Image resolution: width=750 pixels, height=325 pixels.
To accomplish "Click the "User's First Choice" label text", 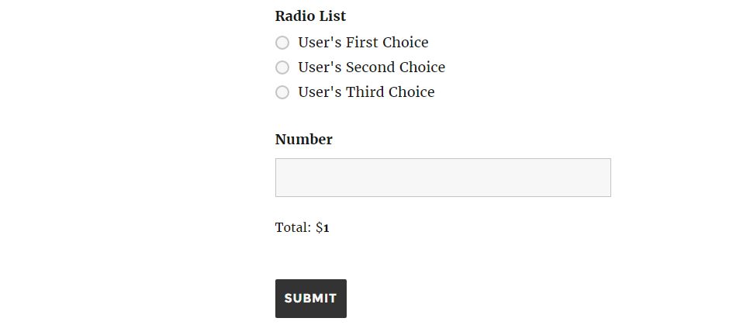I will pos(363,43).
